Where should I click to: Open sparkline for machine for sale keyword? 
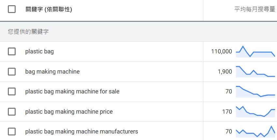(x=255, y=91)
